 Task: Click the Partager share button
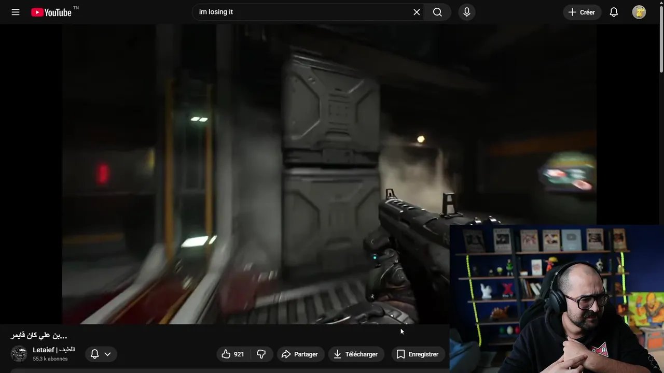(x=300, y=354)
